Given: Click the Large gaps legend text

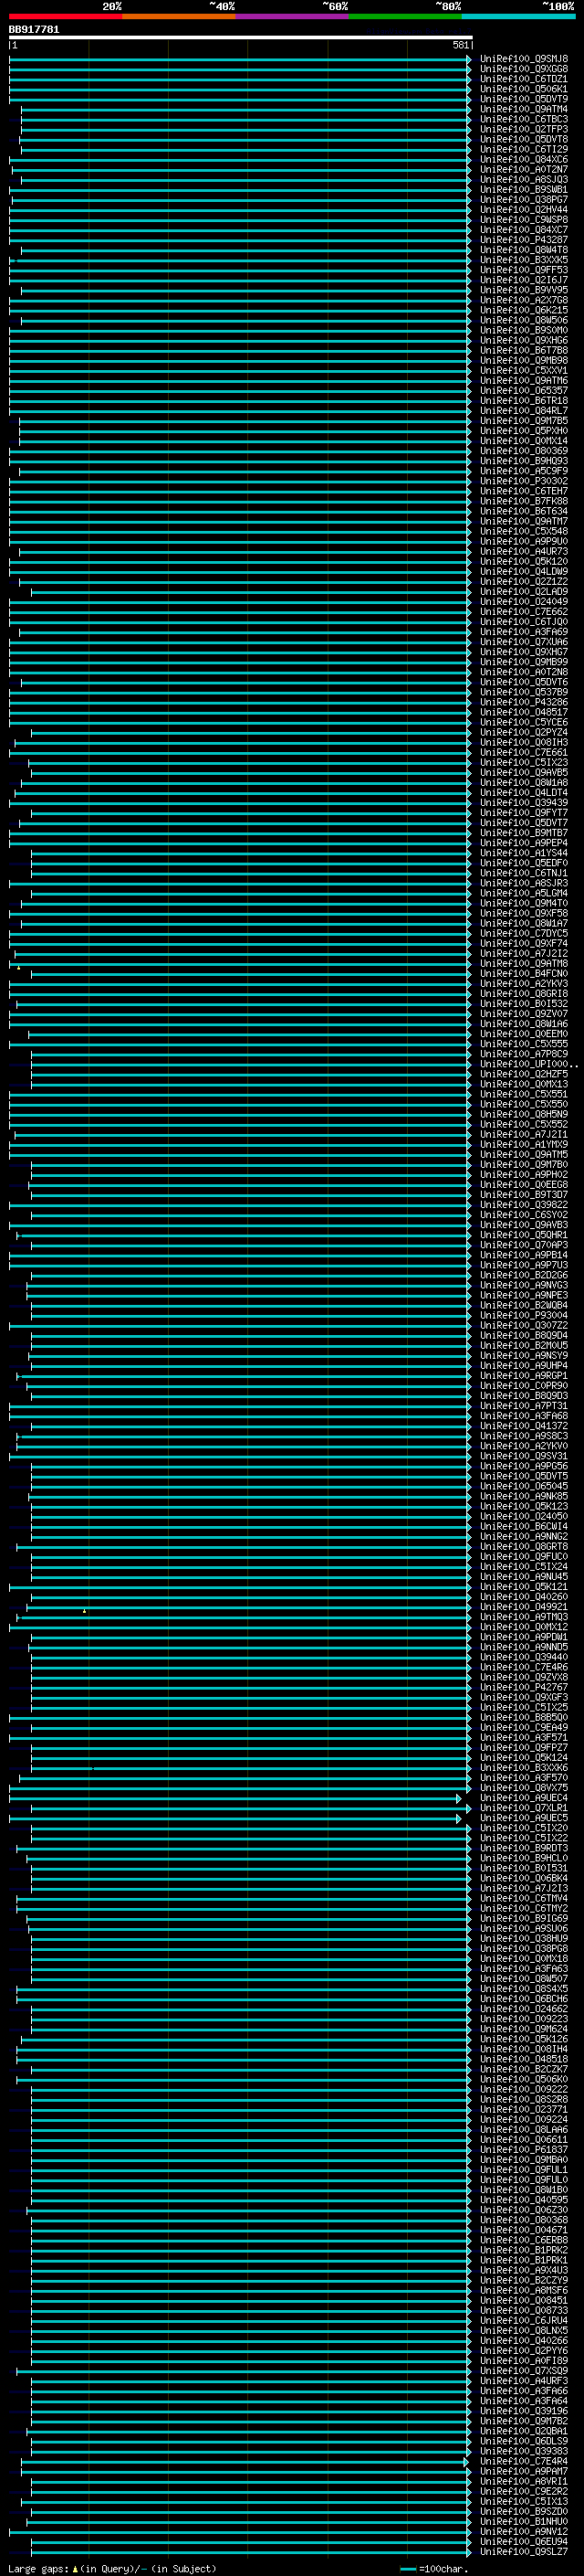Looking at the screenshot, I should tap(112, 2569).
